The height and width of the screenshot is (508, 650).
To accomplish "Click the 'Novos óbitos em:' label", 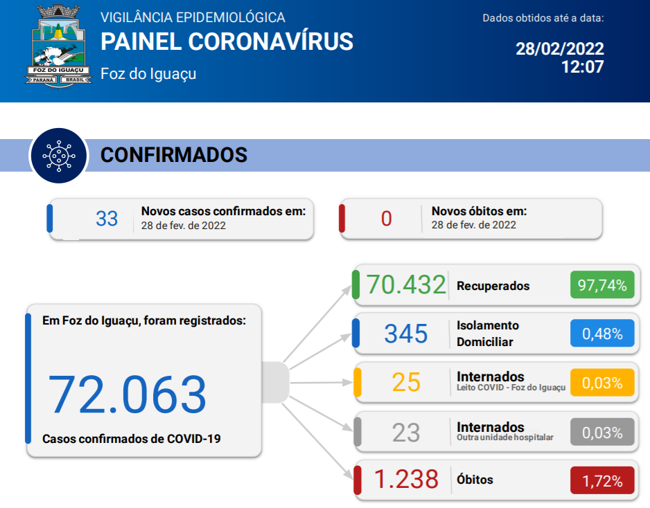I will point(480,211).
